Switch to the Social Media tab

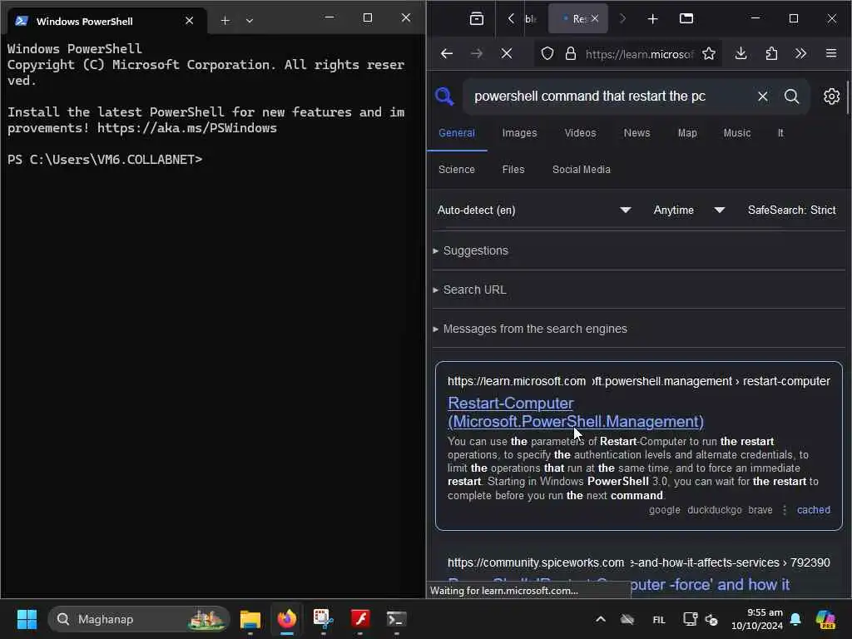point(582,170)
